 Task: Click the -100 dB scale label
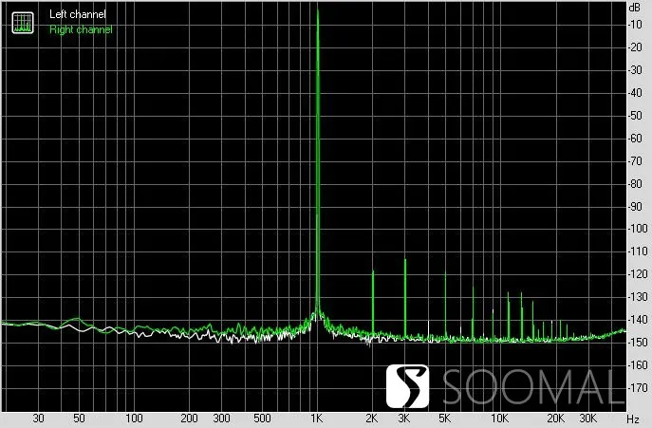638,229
